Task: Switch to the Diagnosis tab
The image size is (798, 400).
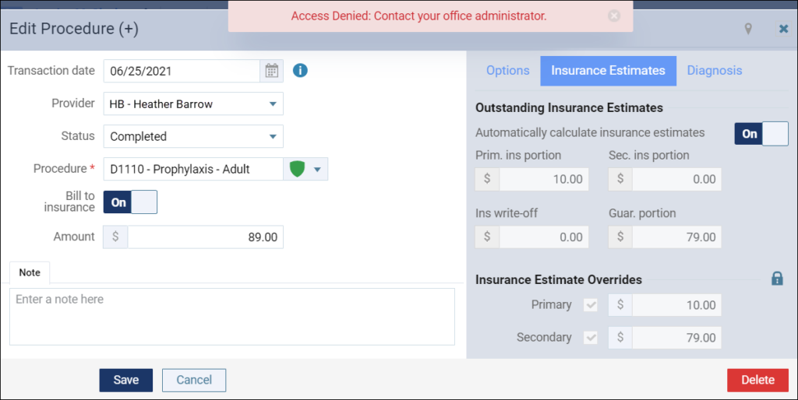Action: [x=715, y=71]
